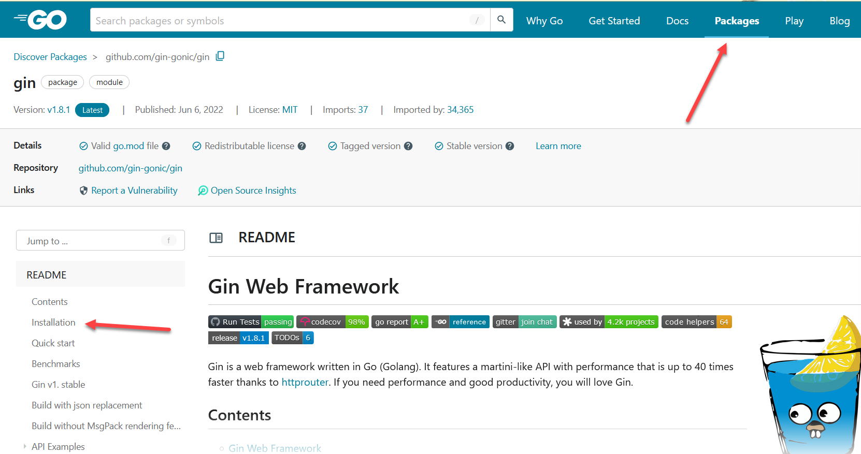
Task: Click help icon next to Stable version
Action: [x=510, y=146]
